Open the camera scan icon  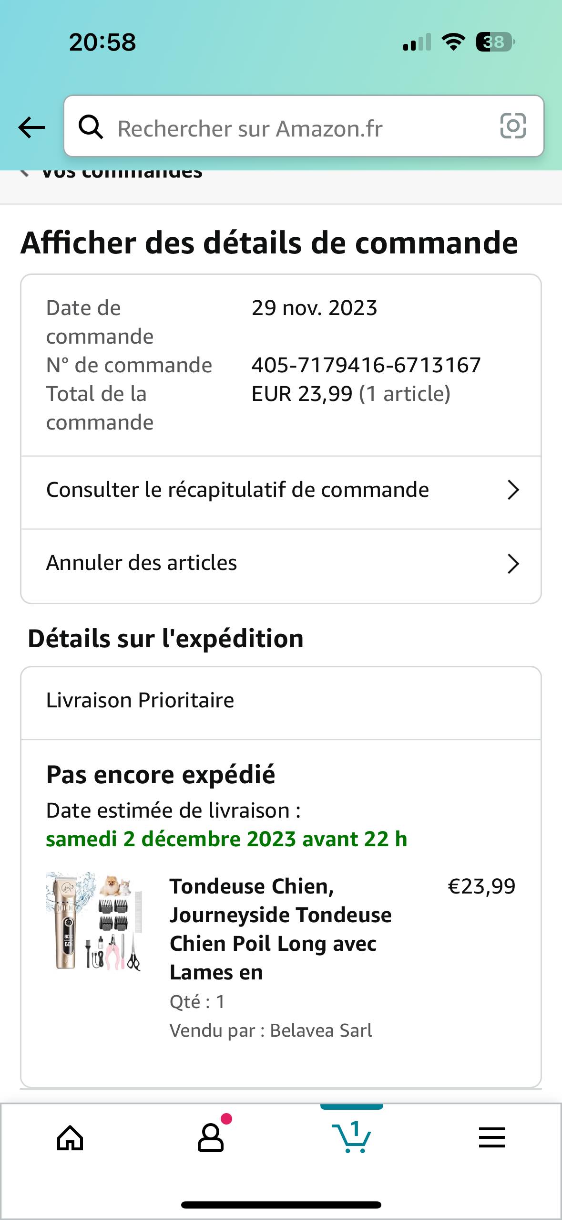click(513, 126)
